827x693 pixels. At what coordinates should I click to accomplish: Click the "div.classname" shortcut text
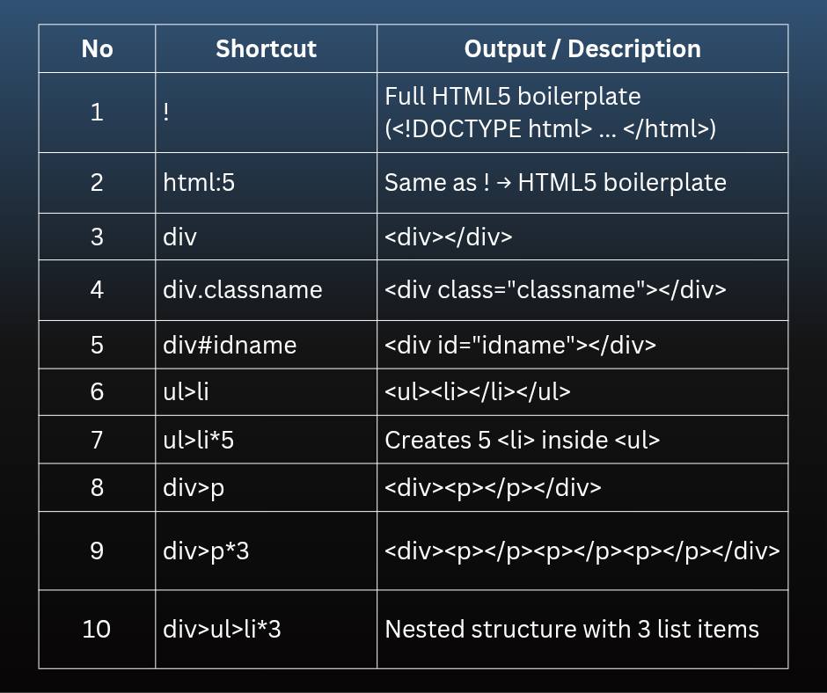243,289
